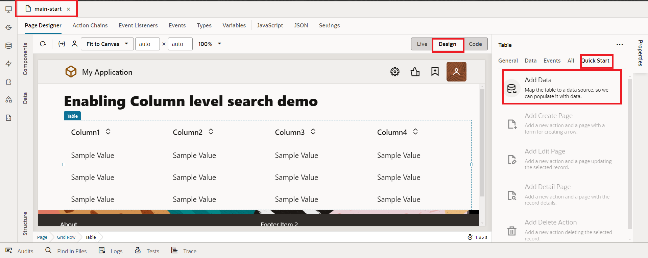Click the user role icon in toolbar
Screen dimensions: 648x258
tap(75, 44)
